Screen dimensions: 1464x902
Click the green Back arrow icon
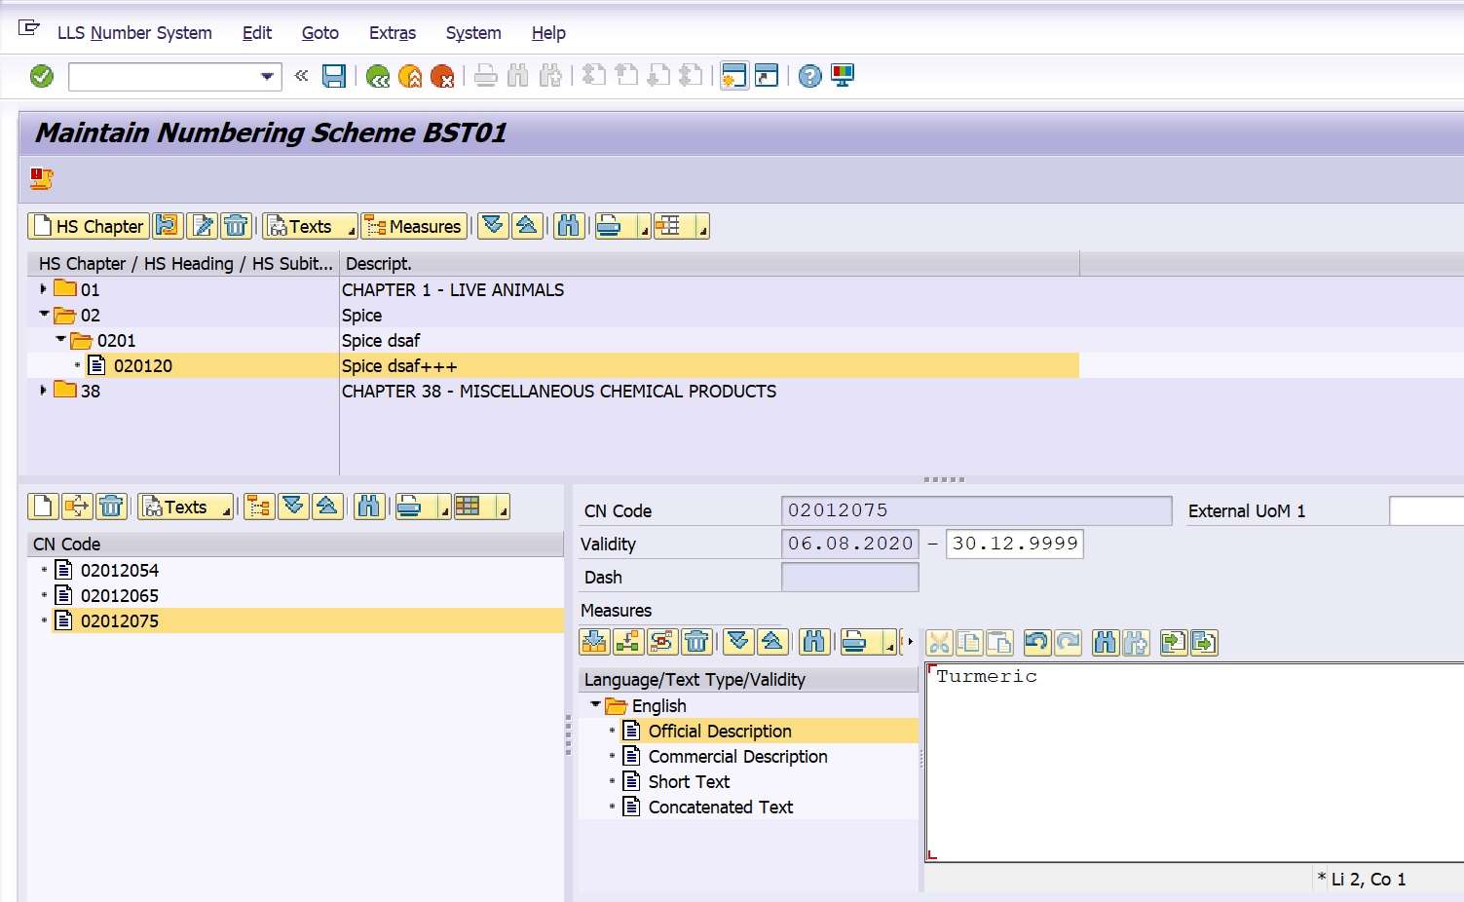[378, 76]
